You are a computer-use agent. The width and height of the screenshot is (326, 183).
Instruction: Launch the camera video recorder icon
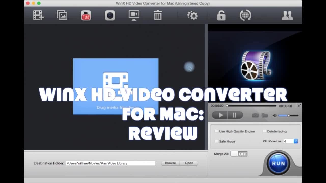click(x=110, y=15)
